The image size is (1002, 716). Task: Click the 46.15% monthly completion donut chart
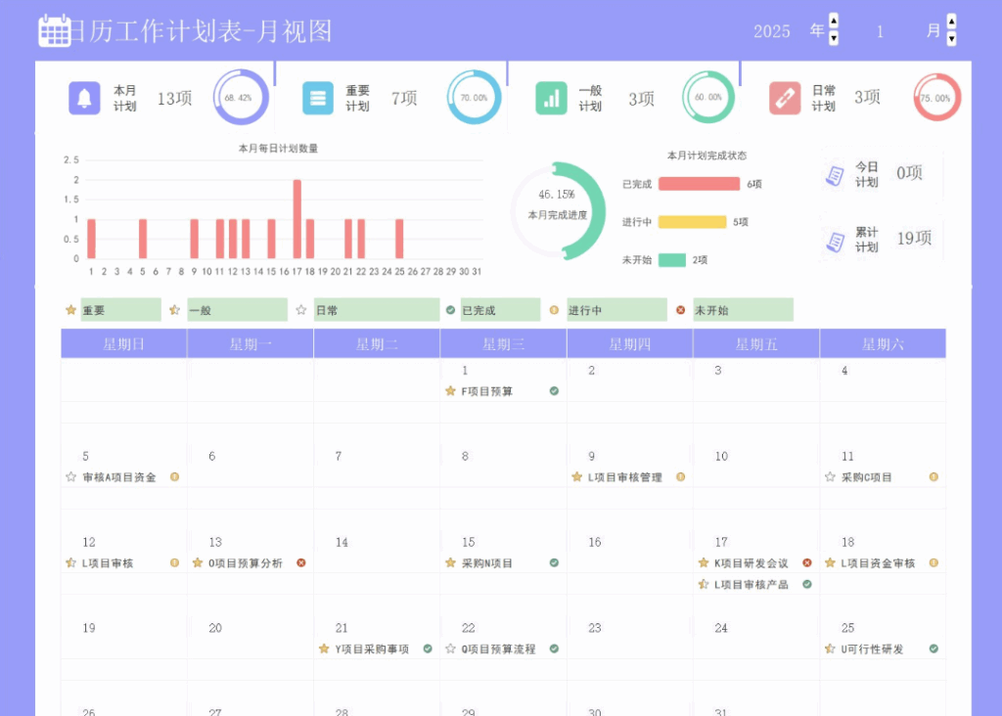point(557,210)
